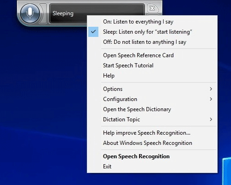Select Off: Do not listen to anything
Viewport: 231px width, 185px height.
coord(152,42)
